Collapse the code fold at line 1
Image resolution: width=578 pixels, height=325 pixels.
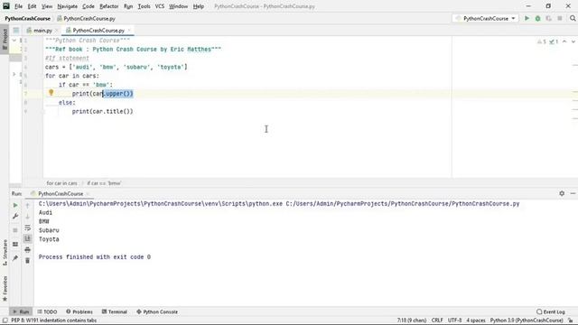pyautogui.click(x=14, y=40)
